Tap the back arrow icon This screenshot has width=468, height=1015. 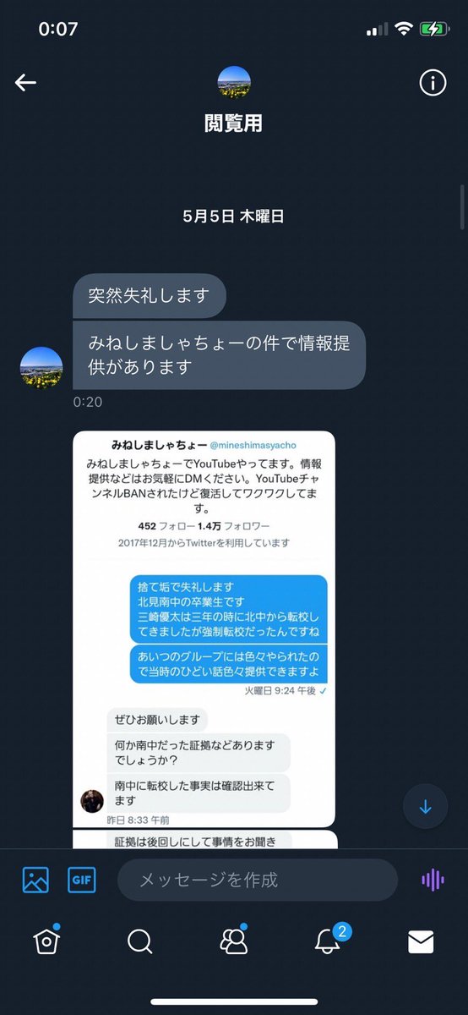(x=25, y=82)
